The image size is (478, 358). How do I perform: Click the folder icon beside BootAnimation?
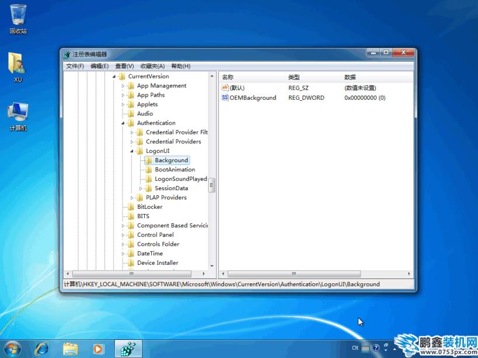[x=148, y=170]
